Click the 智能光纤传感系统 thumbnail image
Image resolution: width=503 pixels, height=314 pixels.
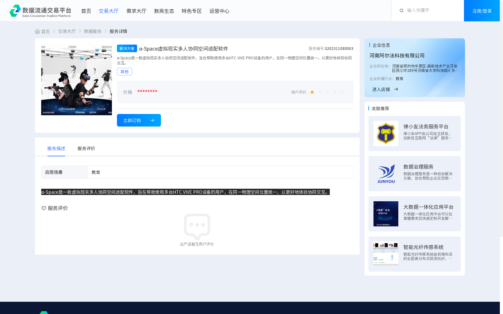click(x=386, y=254)
